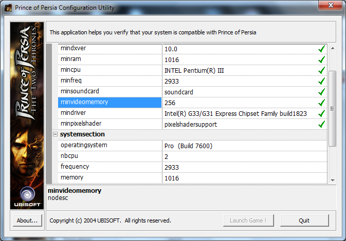Click the INTEL Pentium(R) III value

click(x=194, y=71)
